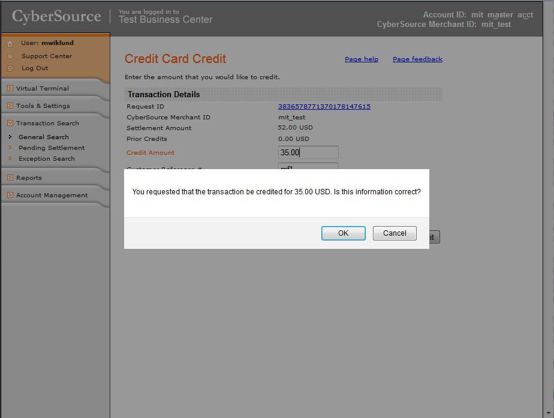Click the Support Center text link

coord(47,56)
